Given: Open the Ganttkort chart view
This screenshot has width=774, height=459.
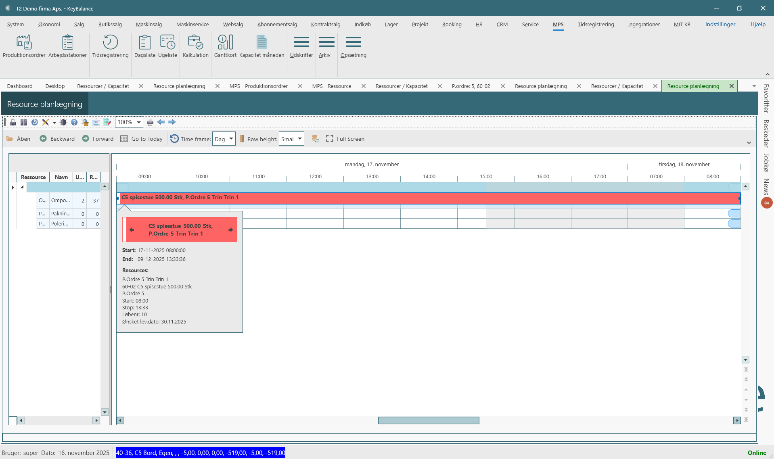Looking at the screenshot, I should [225, 46].
